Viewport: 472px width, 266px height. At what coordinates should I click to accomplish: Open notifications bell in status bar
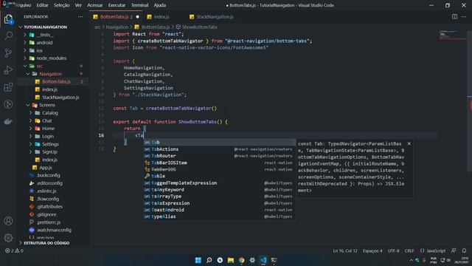(464, 250)
